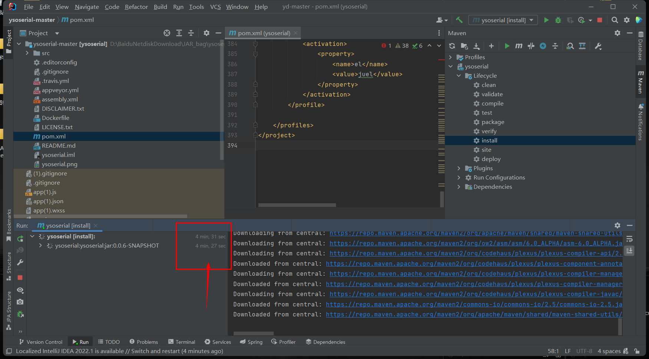This screenshot has height=359, width=649.
Task: Open Maven Settings wrench icon
Action: pyautogui.click(x=598, y=46)
